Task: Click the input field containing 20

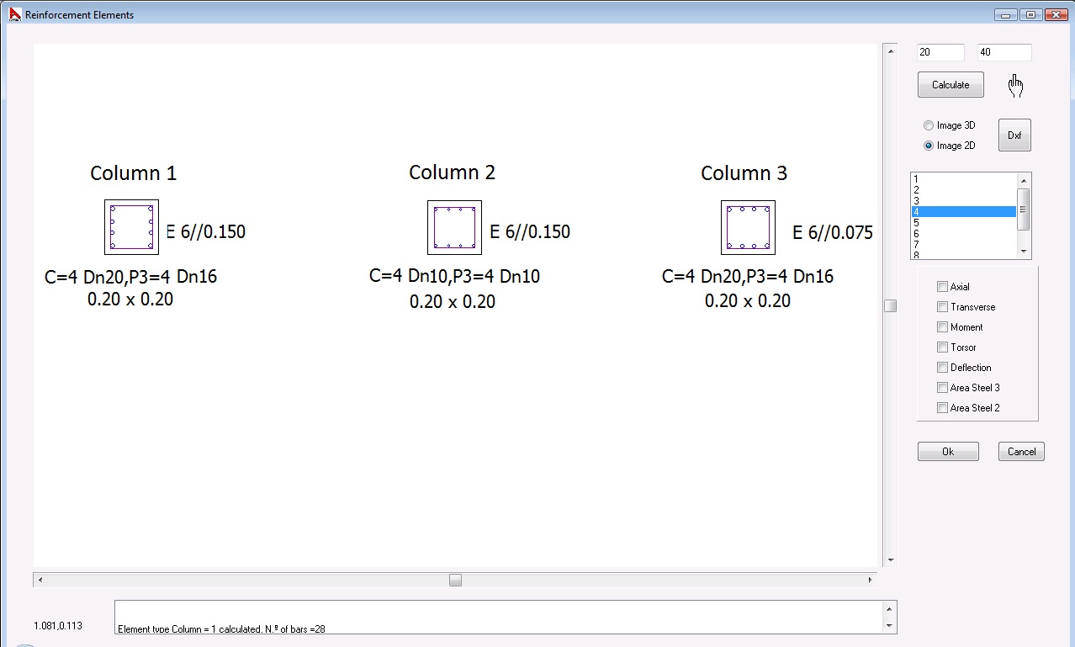Action: click(940, 52)
